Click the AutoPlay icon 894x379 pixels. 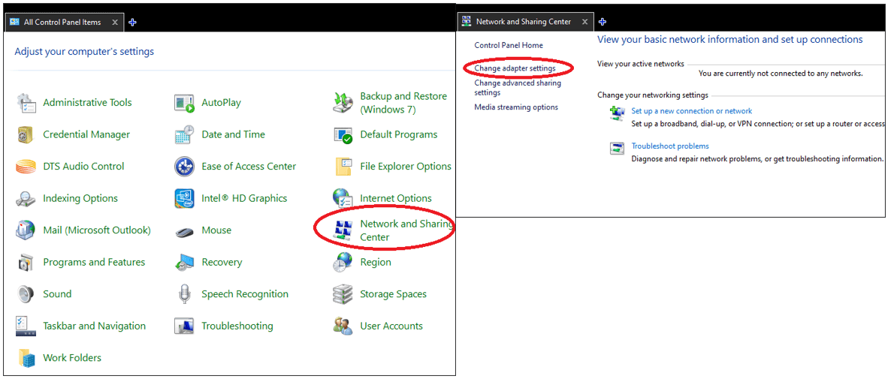pyautogui.click(x=185, y=103)
